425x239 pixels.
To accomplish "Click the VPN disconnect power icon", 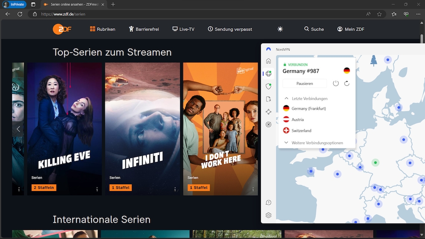I will click(335, 83).
